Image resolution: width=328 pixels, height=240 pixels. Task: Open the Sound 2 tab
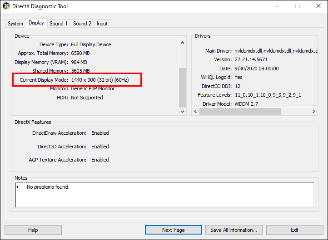[82, 24]
